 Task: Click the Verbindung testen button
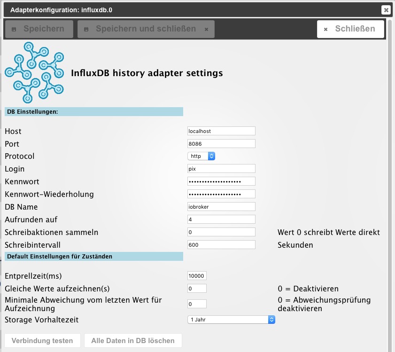click(42, 341)
